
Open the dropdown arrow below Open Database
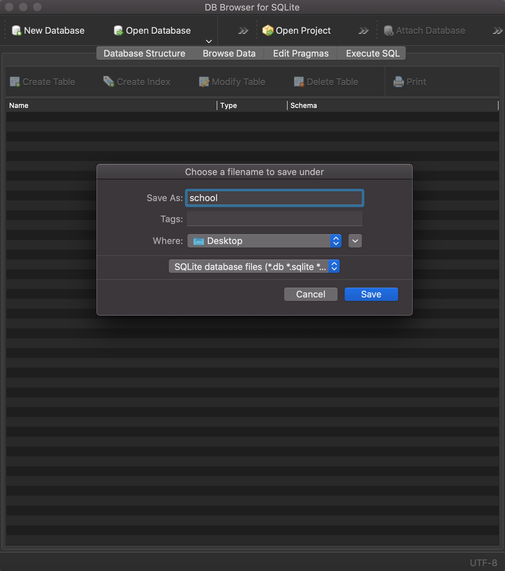[x=209, y=41]
